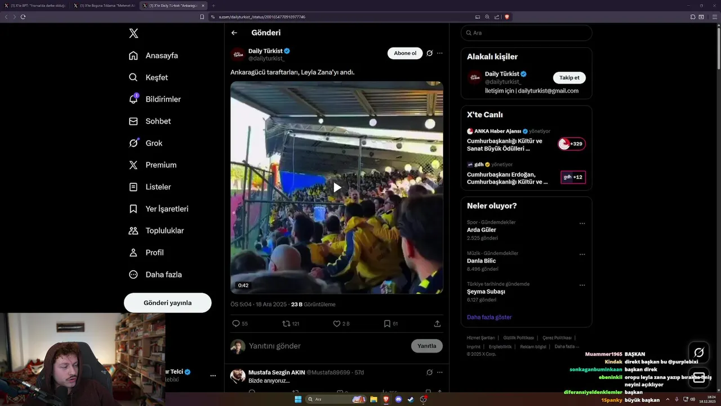Open Şeyma Subaşı trending topic
This screenshot has width=721, height=406.
[486, 292]
